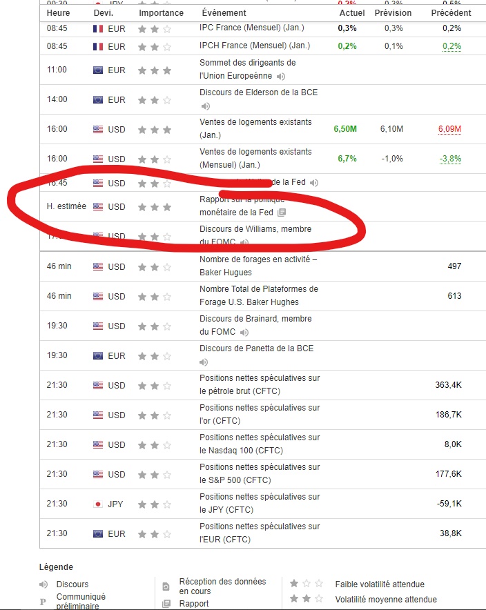This screenshot has width=486, height=610.
Task: Click France flag in IPC France row
Action: point(98,29)
